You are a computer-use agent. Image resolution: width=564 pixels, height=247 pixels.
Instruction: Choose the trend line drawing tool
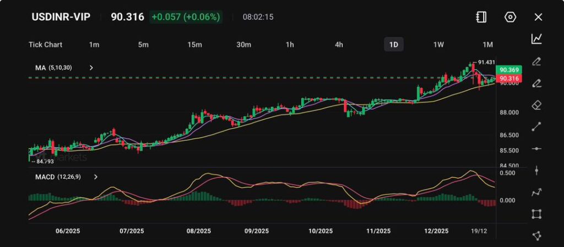coord(536,127)
